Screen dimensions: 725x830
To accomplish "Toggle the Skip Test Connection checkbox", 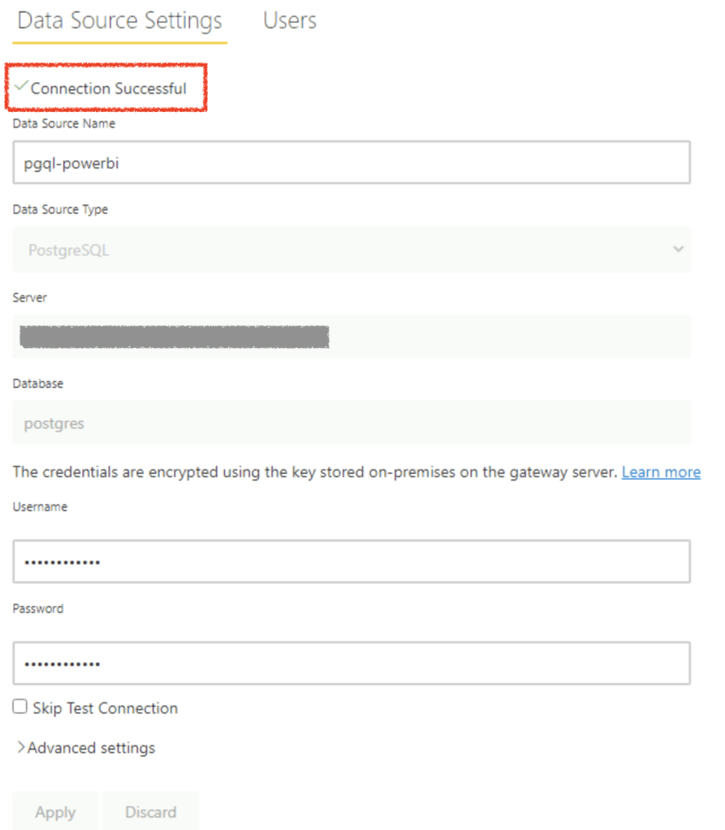I will coord(20,707).
